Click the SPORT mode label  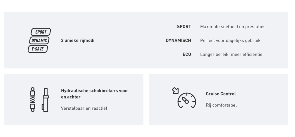(x=184, y=27)
